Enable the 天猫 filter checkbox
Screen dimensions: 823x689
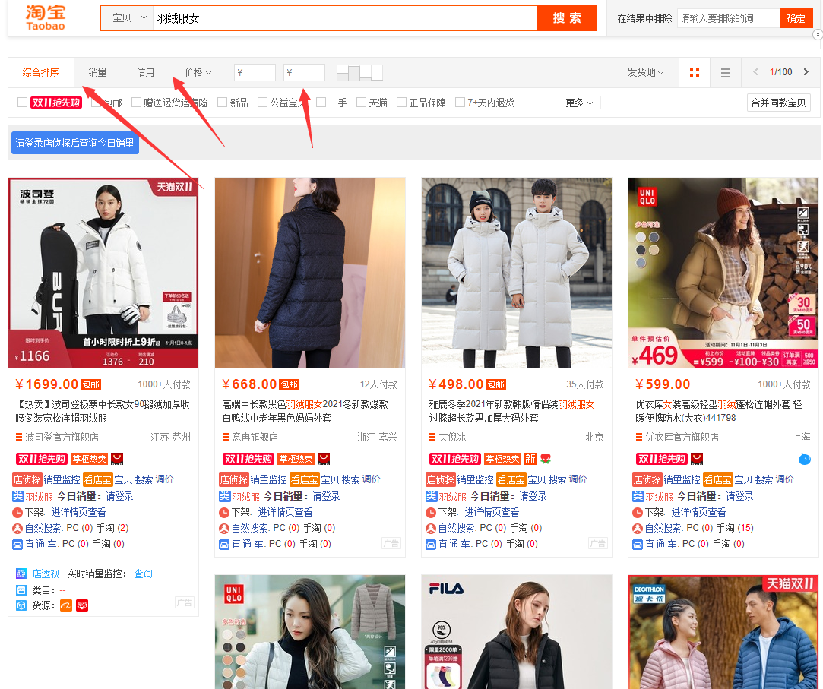click(361, 103)
